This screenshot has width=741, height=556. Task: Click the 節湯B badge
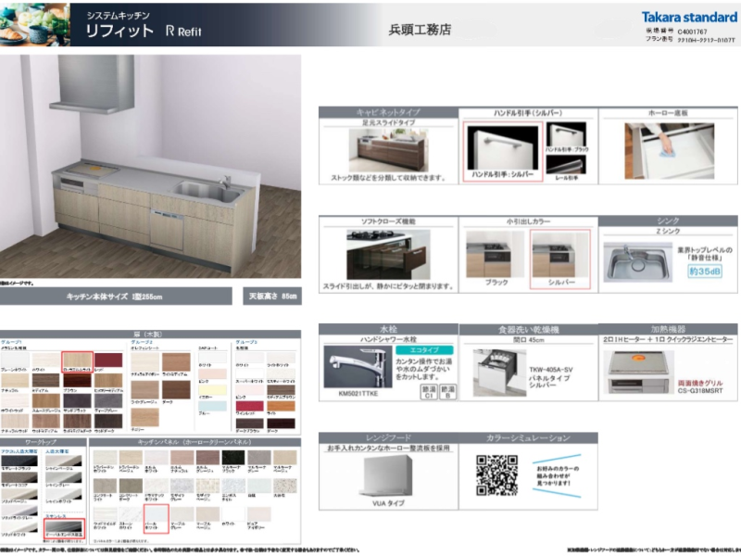click(447, 391)
